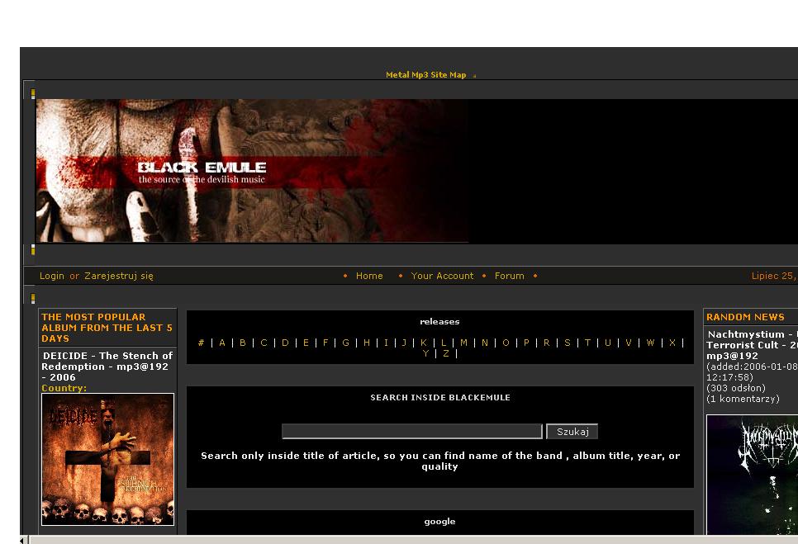Click the Most Popular Album block heading
The width and height of the screenshot is (798, 544).
pos(107,328)
